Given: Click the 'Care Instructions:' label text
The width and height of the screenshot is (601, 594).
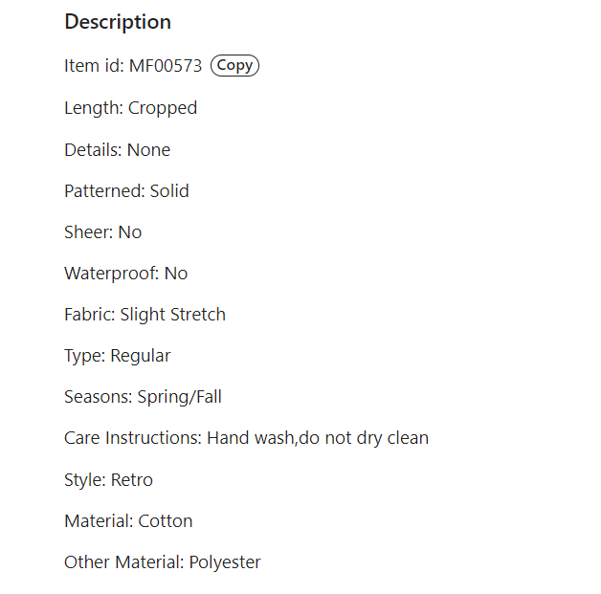Looking at the screenshot, I should 133,438.
